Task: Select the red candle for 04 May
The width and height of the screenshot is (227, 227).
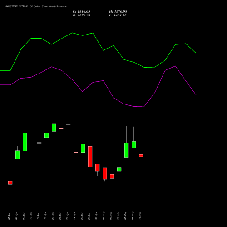Action: (x=105, y=173)
